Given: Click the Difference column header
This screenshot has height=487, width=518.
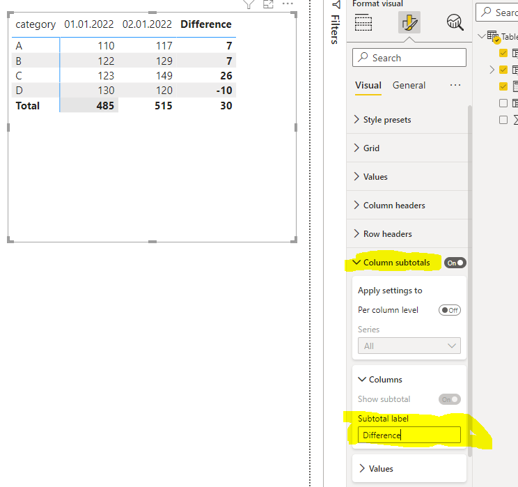Looking at the screenshot, I should click(206, 24).
